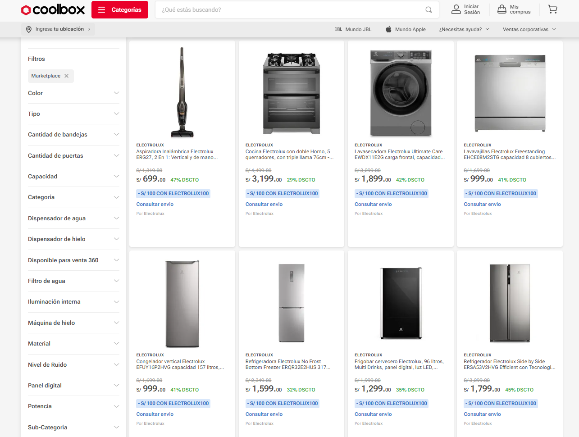
Task: Click Consultar envío for the Frigobar
Action: tap(373, 414)
